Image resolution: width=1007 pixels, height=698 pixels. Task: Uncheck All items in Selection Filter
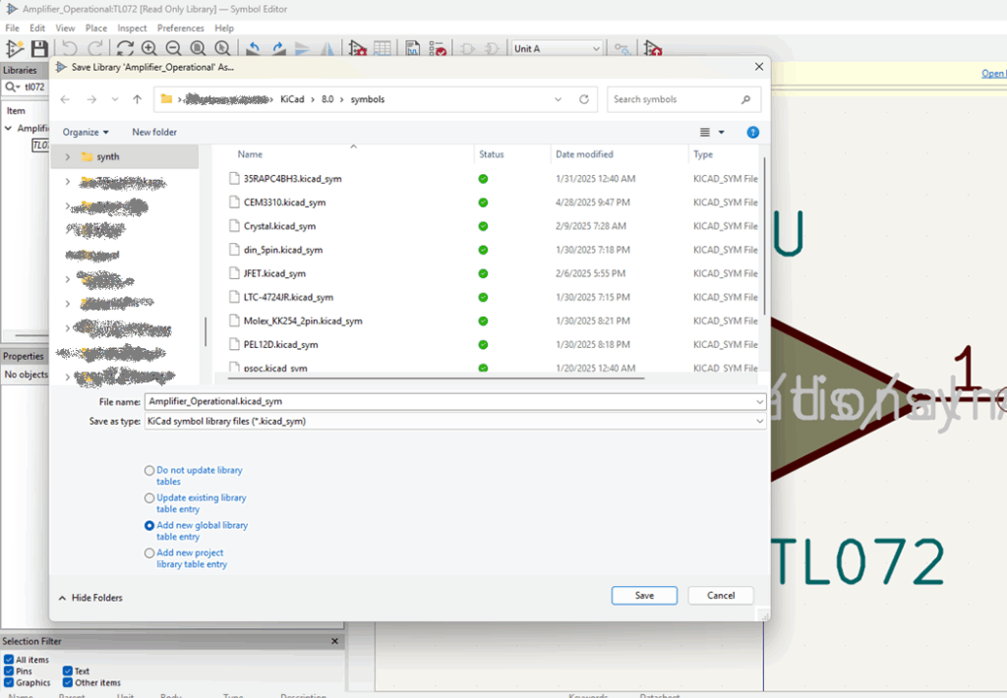[x=9, y=660]
